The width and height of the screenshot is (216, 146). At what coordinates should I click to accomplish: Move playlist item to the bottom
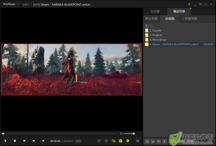(x=165, y=141)
